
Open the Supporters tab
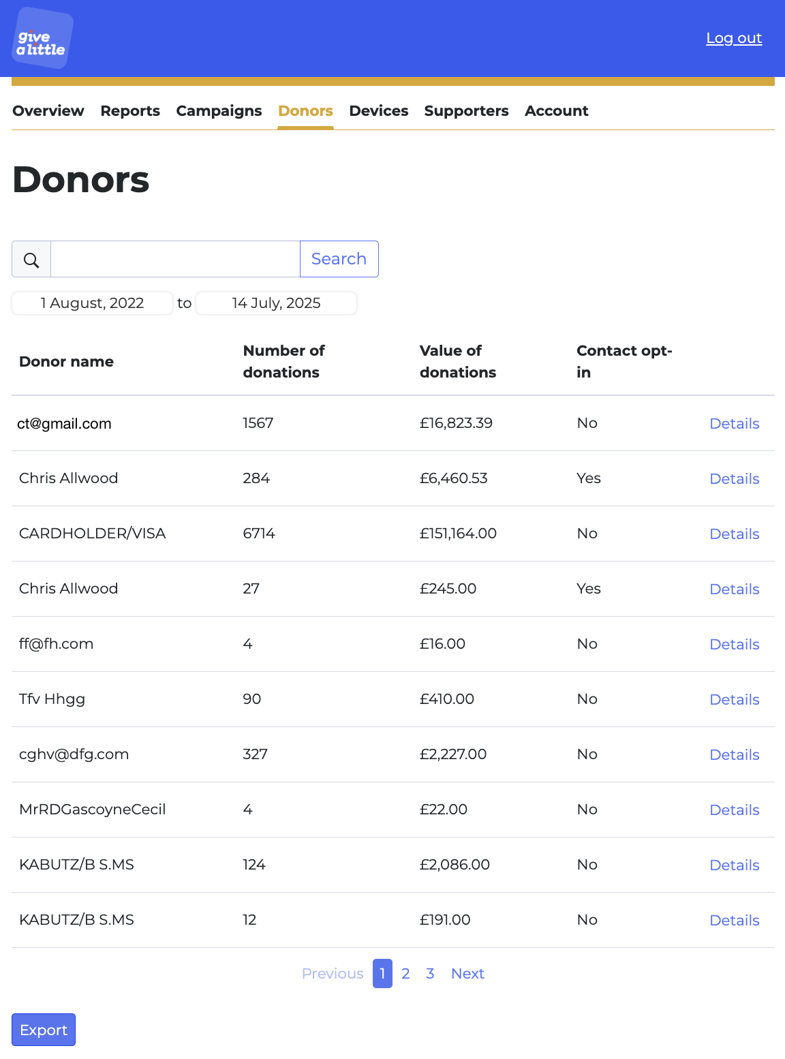[466, 111]
